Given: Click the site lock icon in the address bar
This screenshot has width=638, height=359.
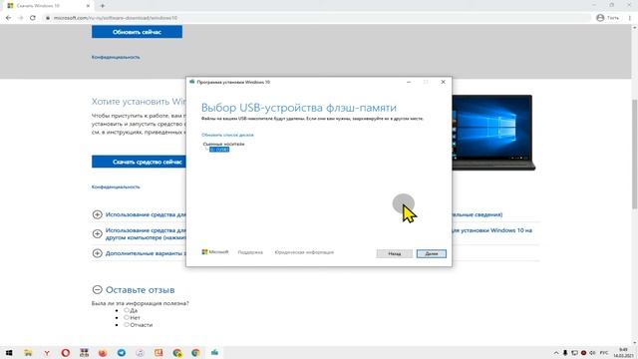Looking at the screenshot, I should (x=48, y=18).
